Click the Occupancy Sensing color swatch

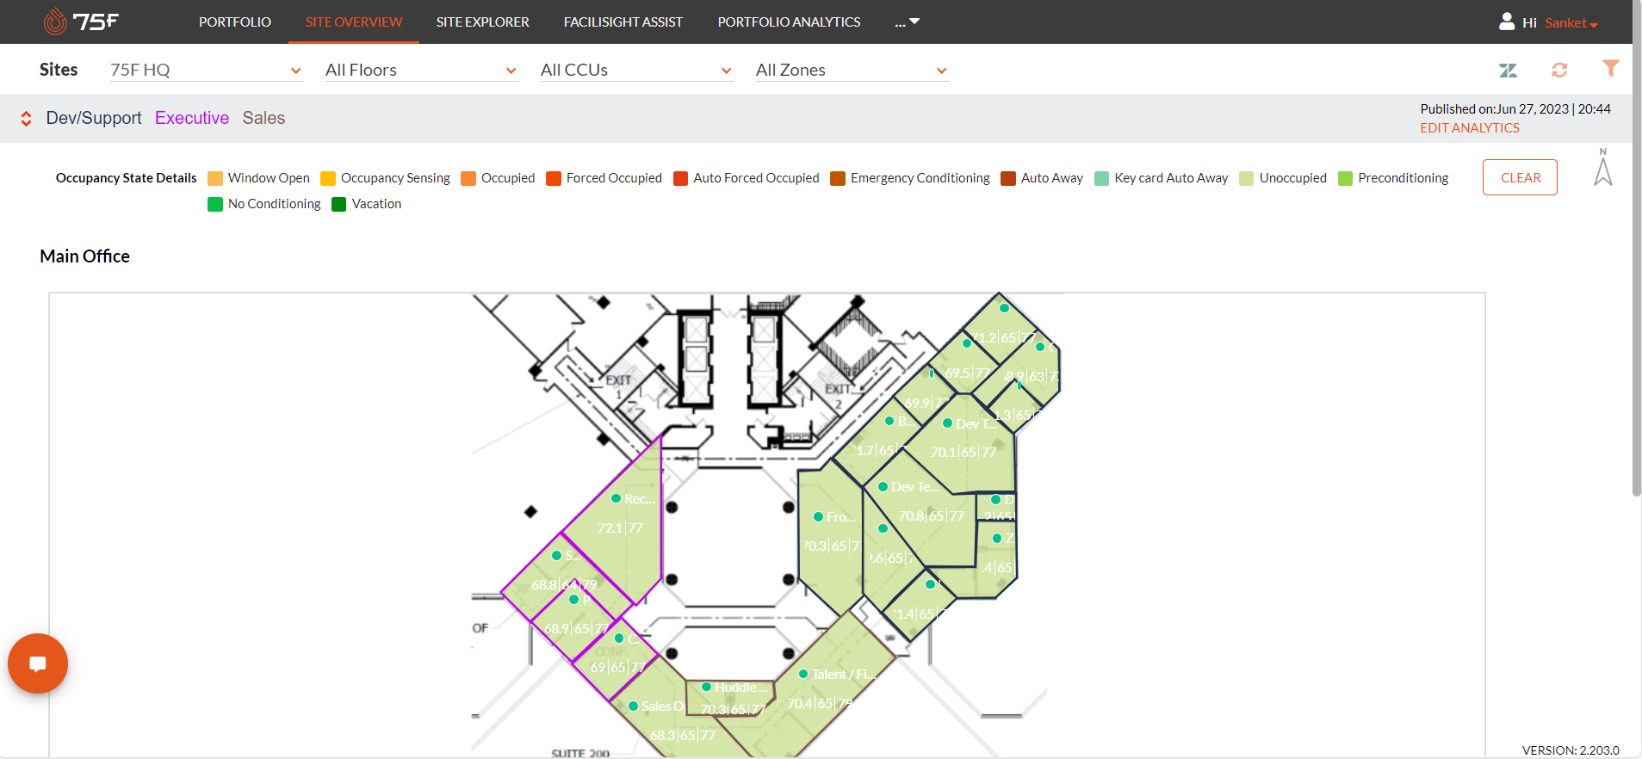tap(328, 178)
